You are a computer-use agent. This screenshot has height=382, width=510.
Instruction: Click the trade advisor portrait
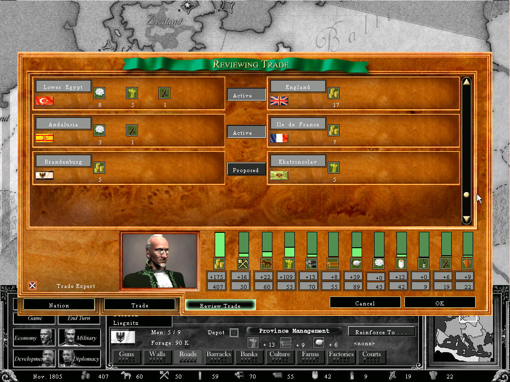[x=159, y=261]
